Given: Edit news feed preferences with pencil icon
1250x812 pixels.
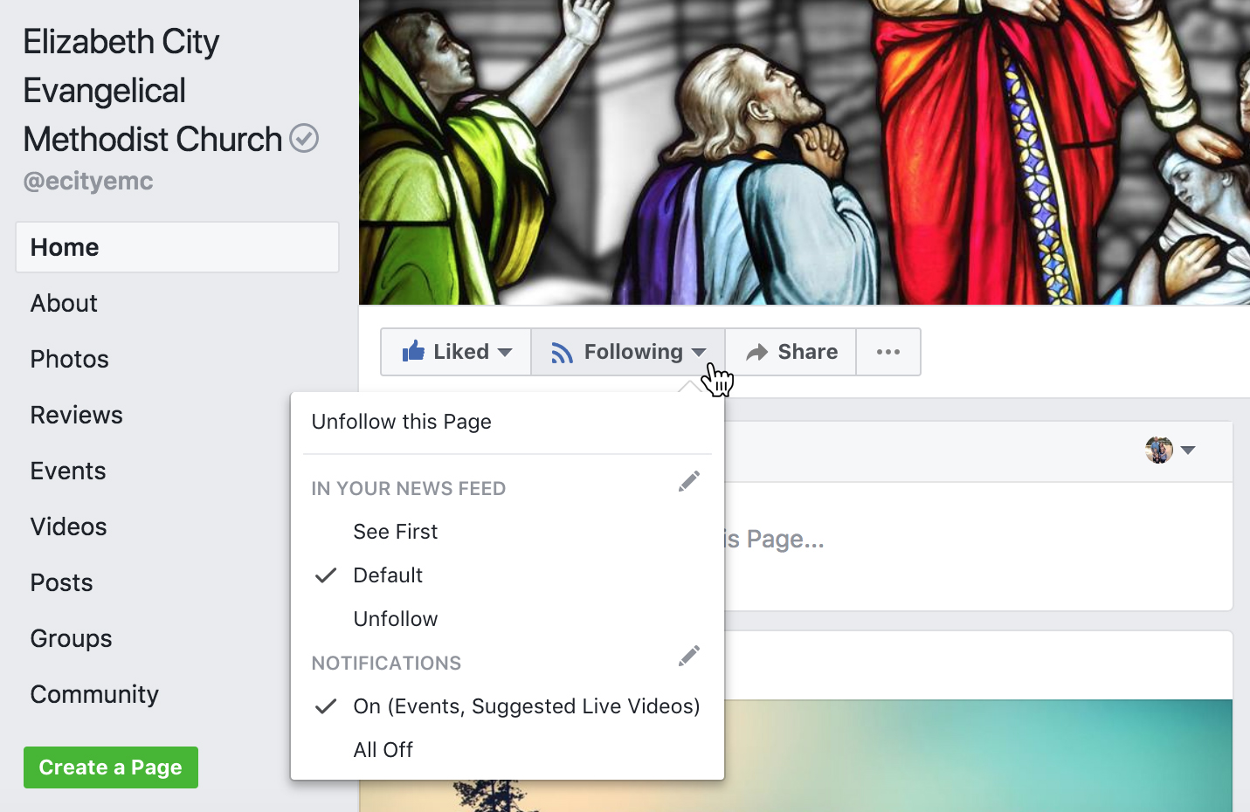Looking at the screenshot, I should pos(689,481).
